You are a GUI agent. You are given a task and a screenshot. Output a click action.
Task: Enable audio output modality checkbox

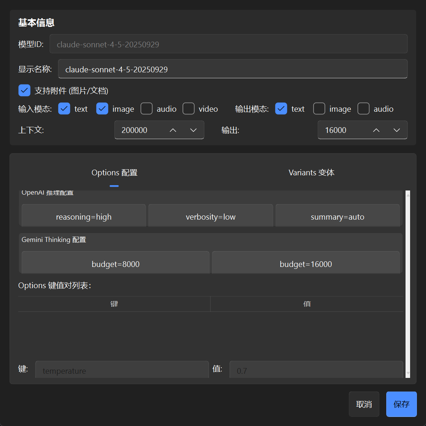click(363, 109)
